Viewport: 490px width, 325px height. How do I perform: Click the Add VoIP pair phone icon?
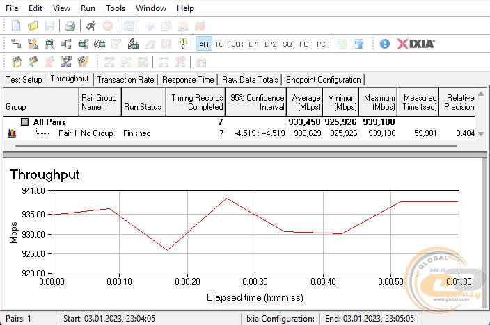pos(33,44)
